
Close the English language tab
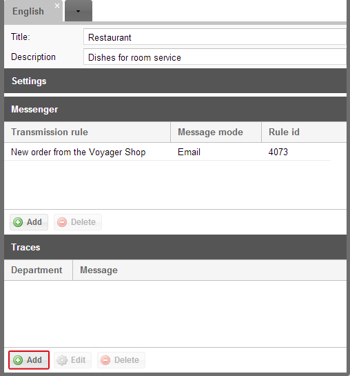coord(57,6)
